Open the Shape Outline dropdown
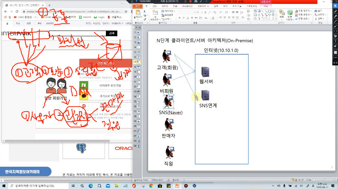Screen dimensions: 338x189 click(304, 15)
